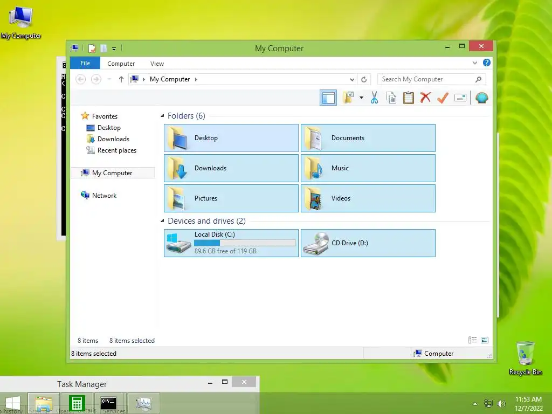The width and height of the screenshot is (552, 414).
Task: Open the View ribbon tab
Action: (x=157, y=64)
